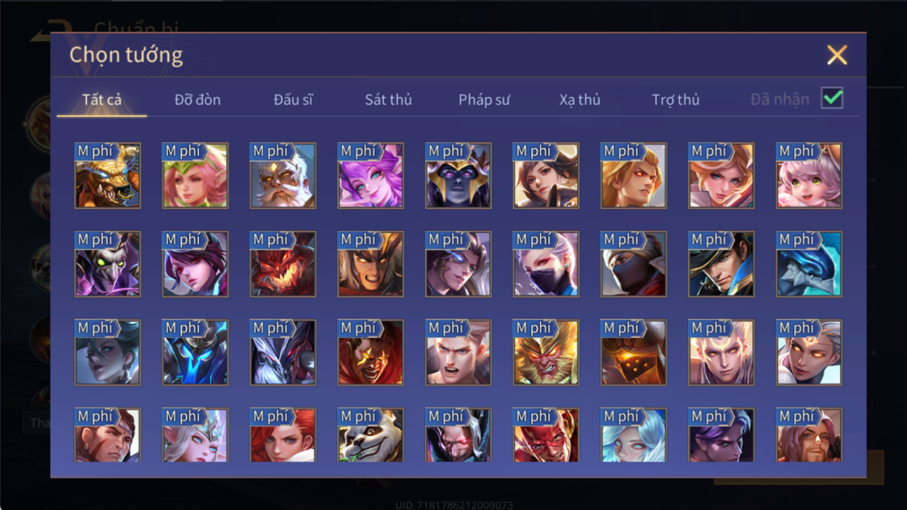Open the Đấu sĩ hero category

click(x=294, y=100)
